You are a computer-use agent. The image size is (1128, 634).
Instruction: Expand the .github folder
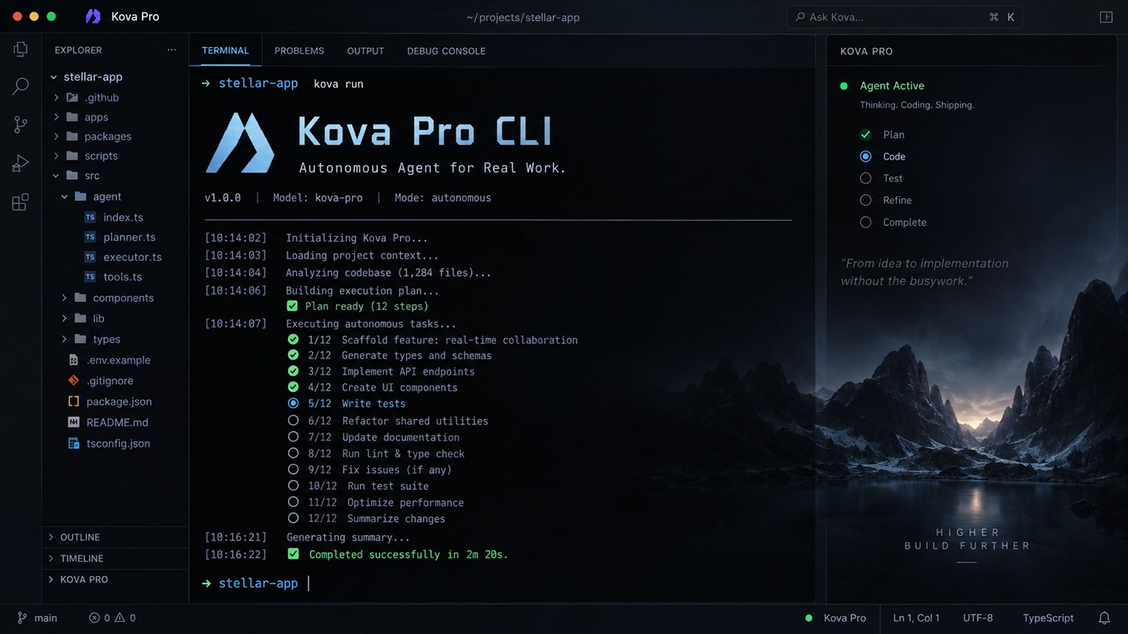click(x=56, y=97)
